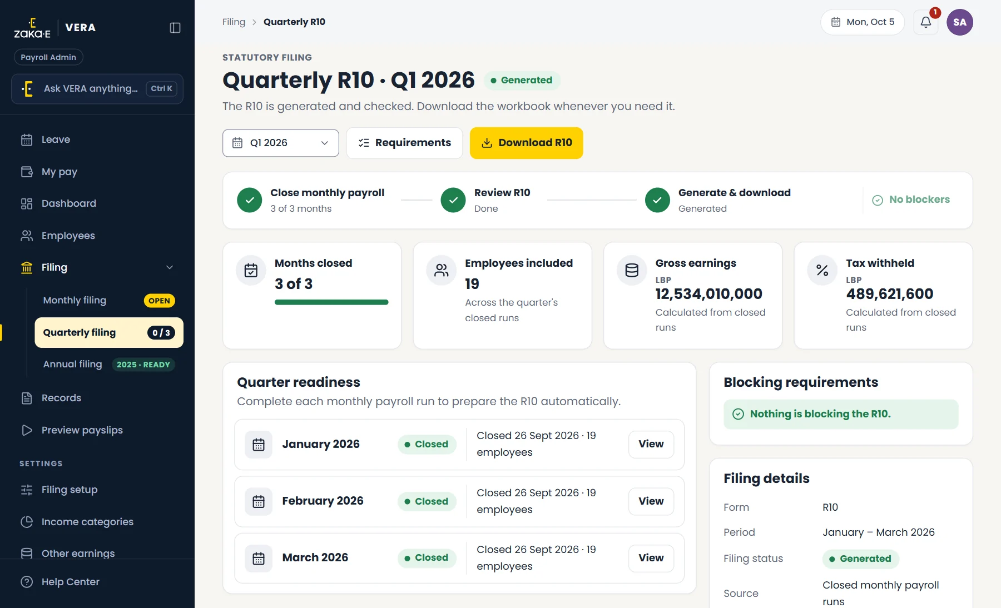The height and width of the screenshot is (608, 1001).
Task: Click the Employees people icon in sidebar
Action: point(27,236)
